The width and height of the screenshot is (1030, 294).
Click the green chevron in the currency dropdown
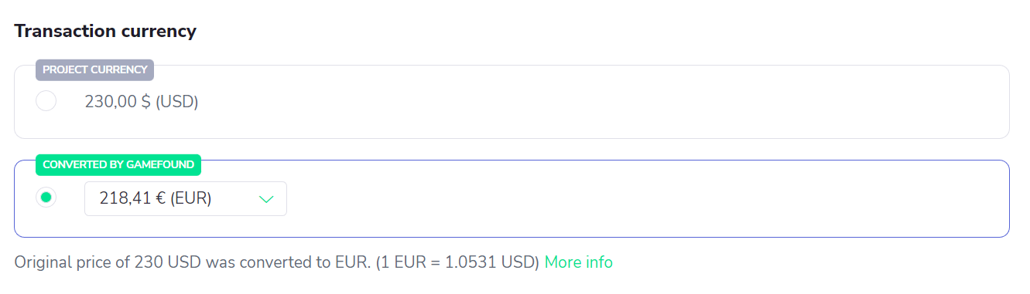pos(266,199)
